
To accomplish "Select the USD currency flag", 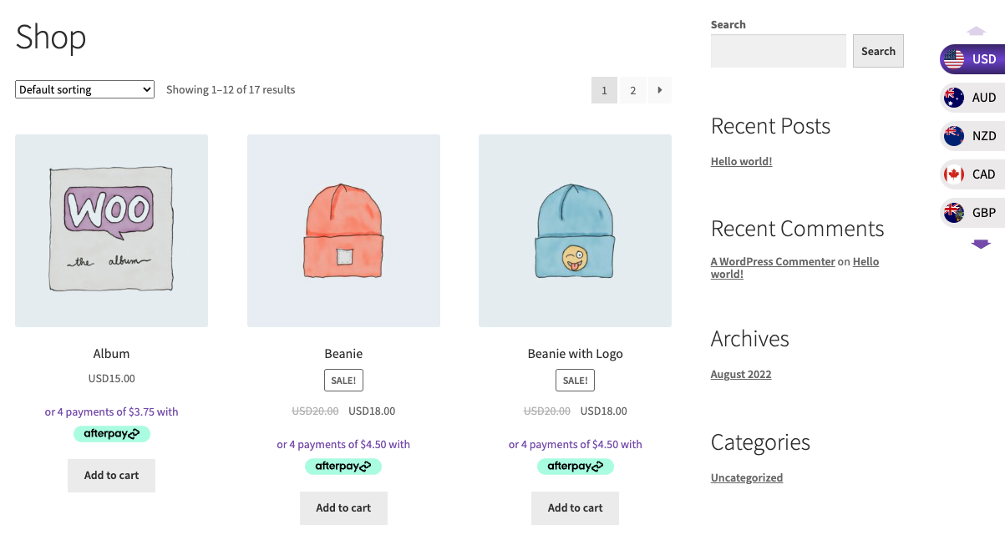I will pos(954,59).
